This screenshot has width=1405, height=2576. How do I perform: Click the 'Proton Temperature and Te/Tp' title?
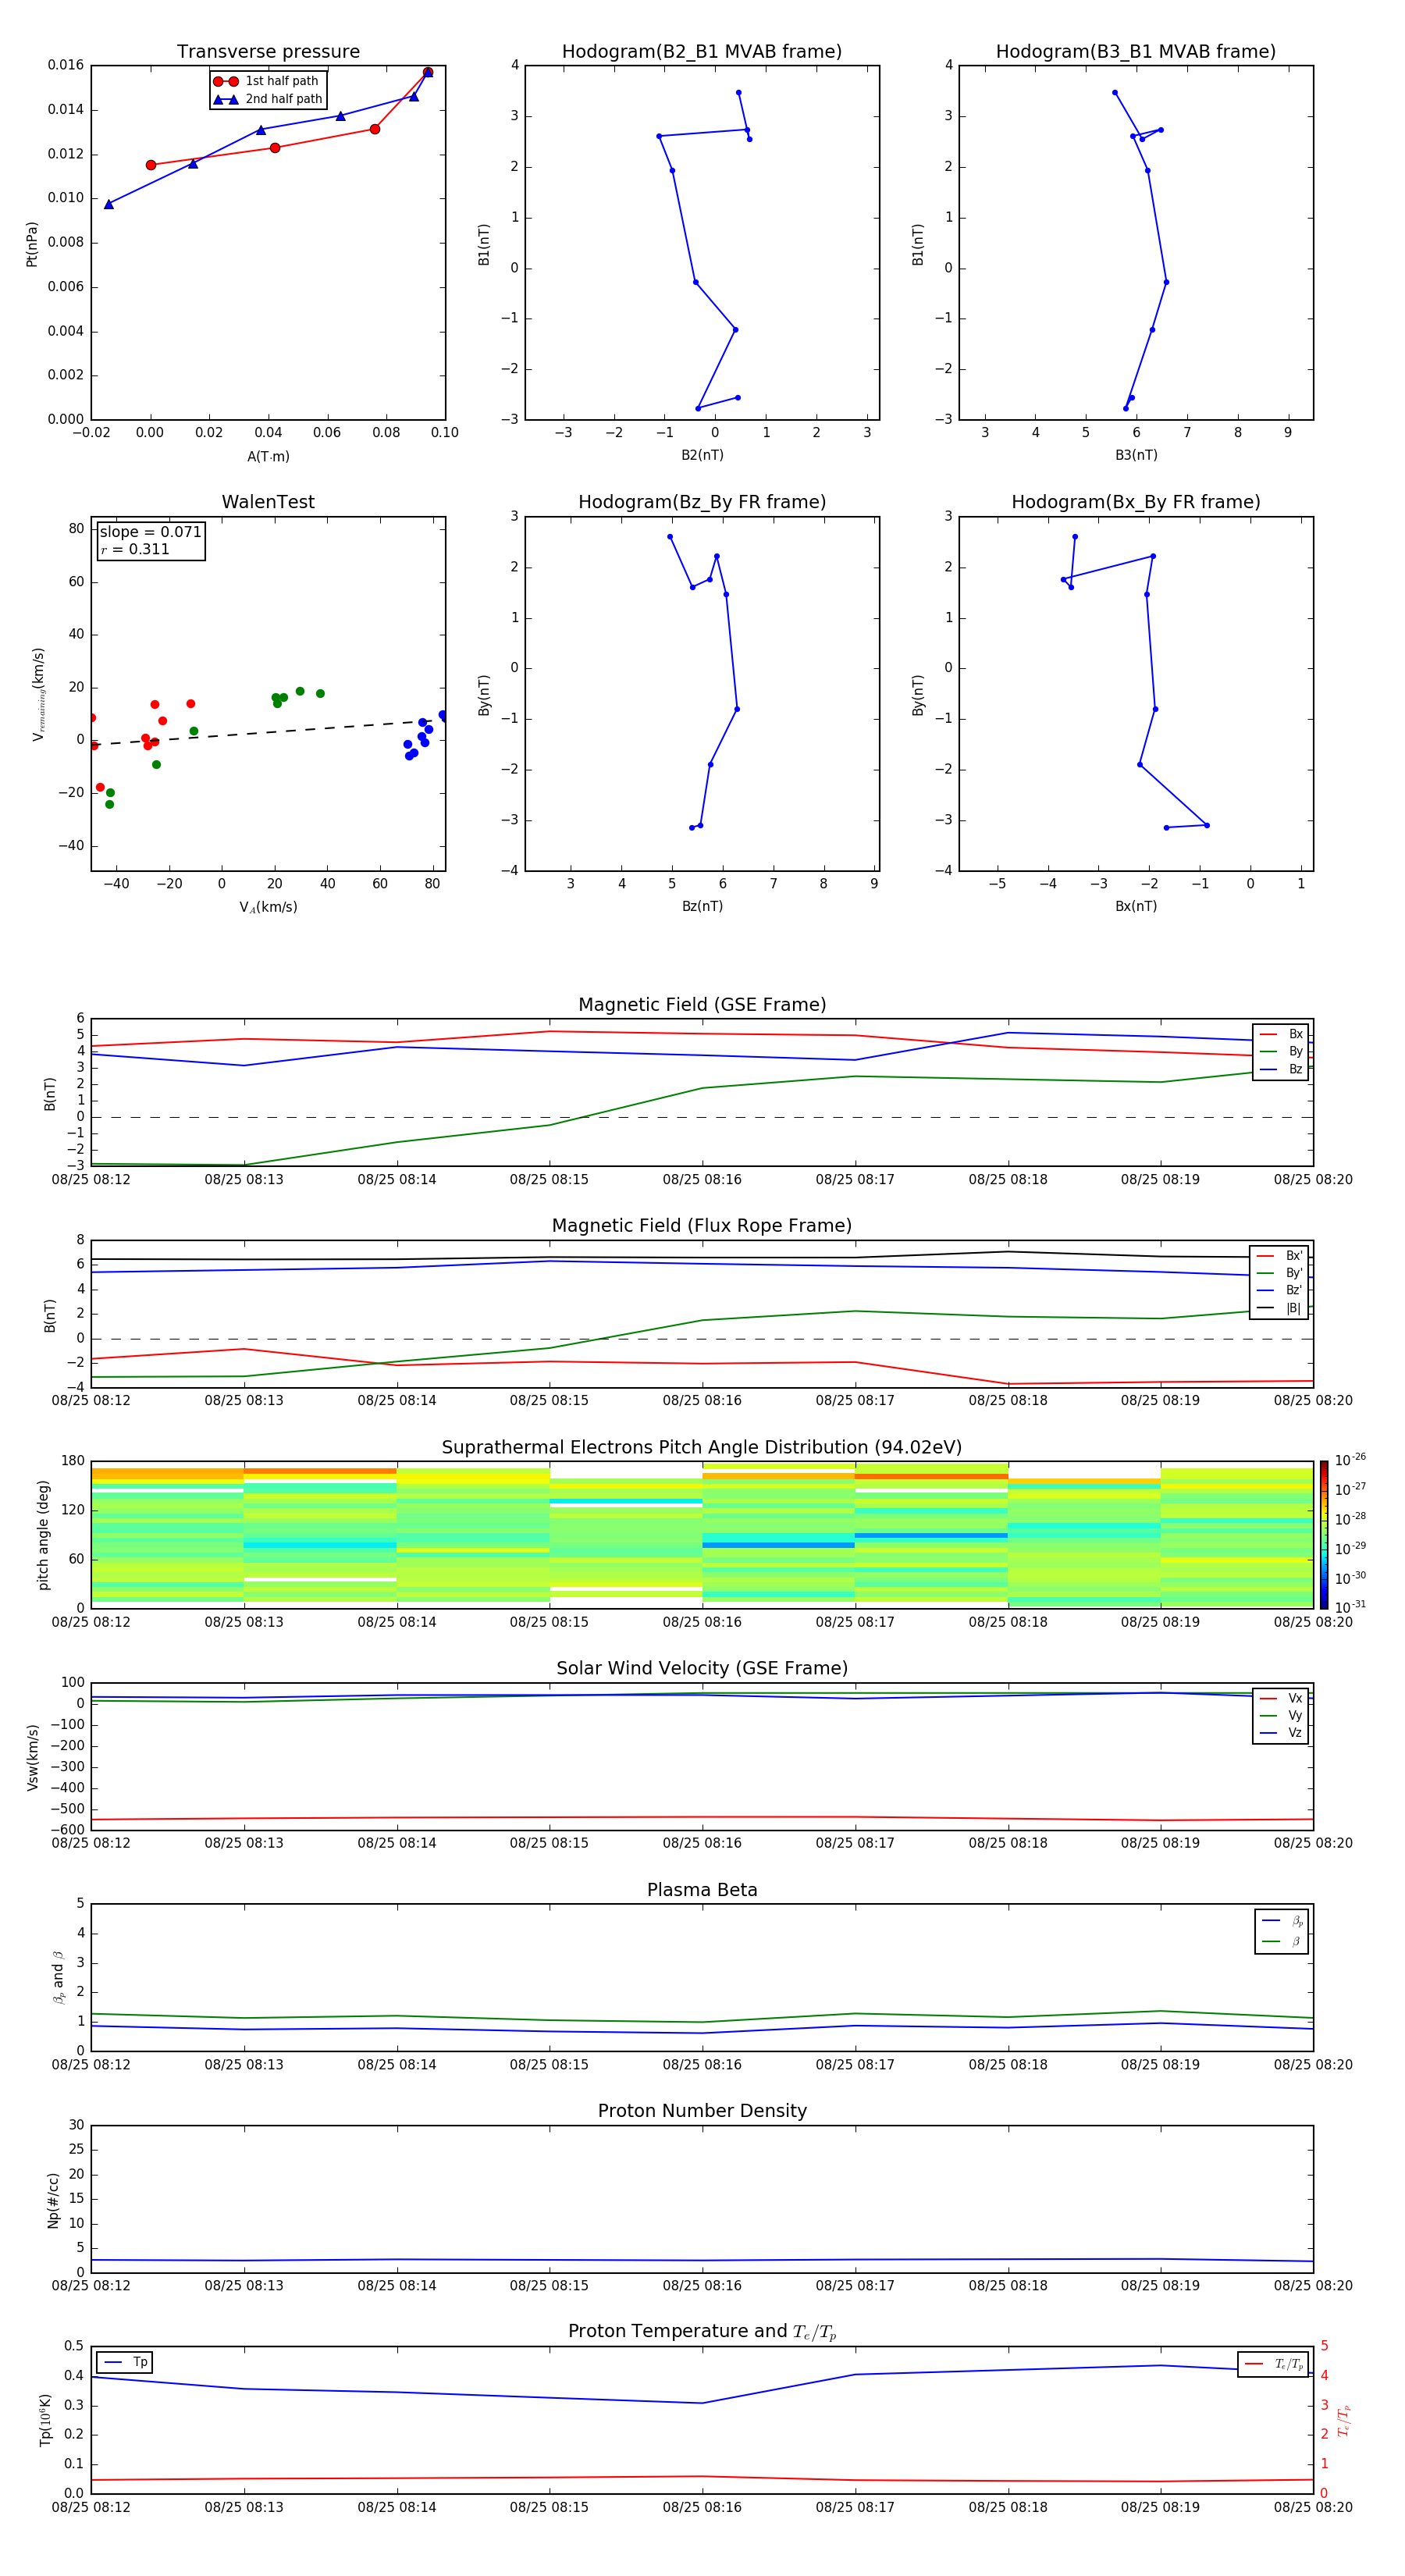(x=702, y=2331)
